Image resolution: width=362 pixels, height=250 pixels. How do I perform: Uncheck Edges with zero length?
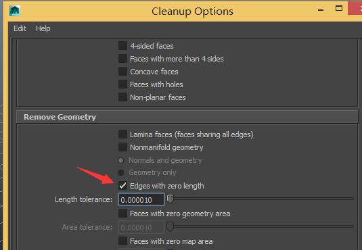[122, 185]
